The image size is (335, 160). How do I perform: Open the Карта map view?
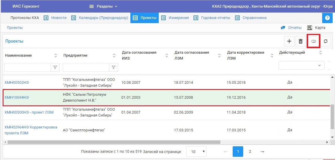tap(316, 28)
